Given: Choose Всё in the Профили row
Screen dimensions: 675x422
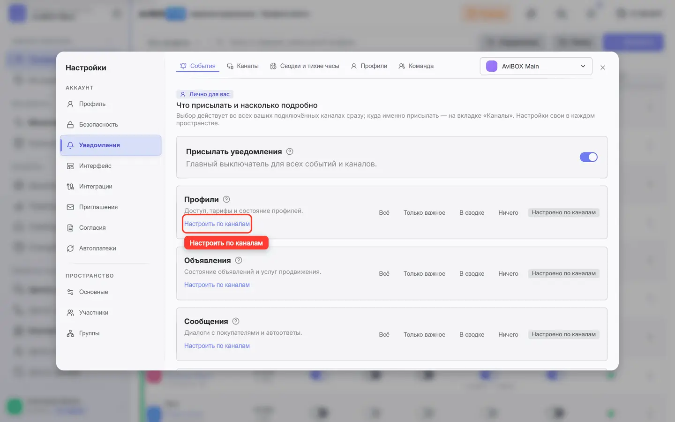Looking at the screenshot, I should tap(384, 212).
